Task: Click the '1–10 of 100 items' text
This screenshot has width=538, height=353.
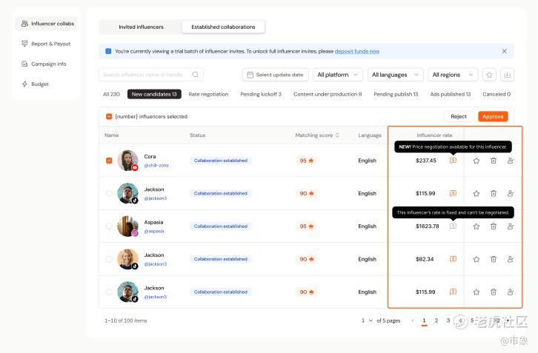Action: pos(125,320)
